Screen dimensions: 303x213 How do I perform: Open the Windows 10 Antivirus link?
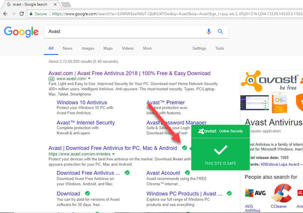(x=82, y=103)
